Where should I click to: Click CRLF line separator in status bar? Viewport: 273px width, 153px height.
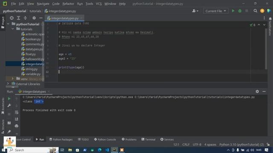click(x=186, y=144)
